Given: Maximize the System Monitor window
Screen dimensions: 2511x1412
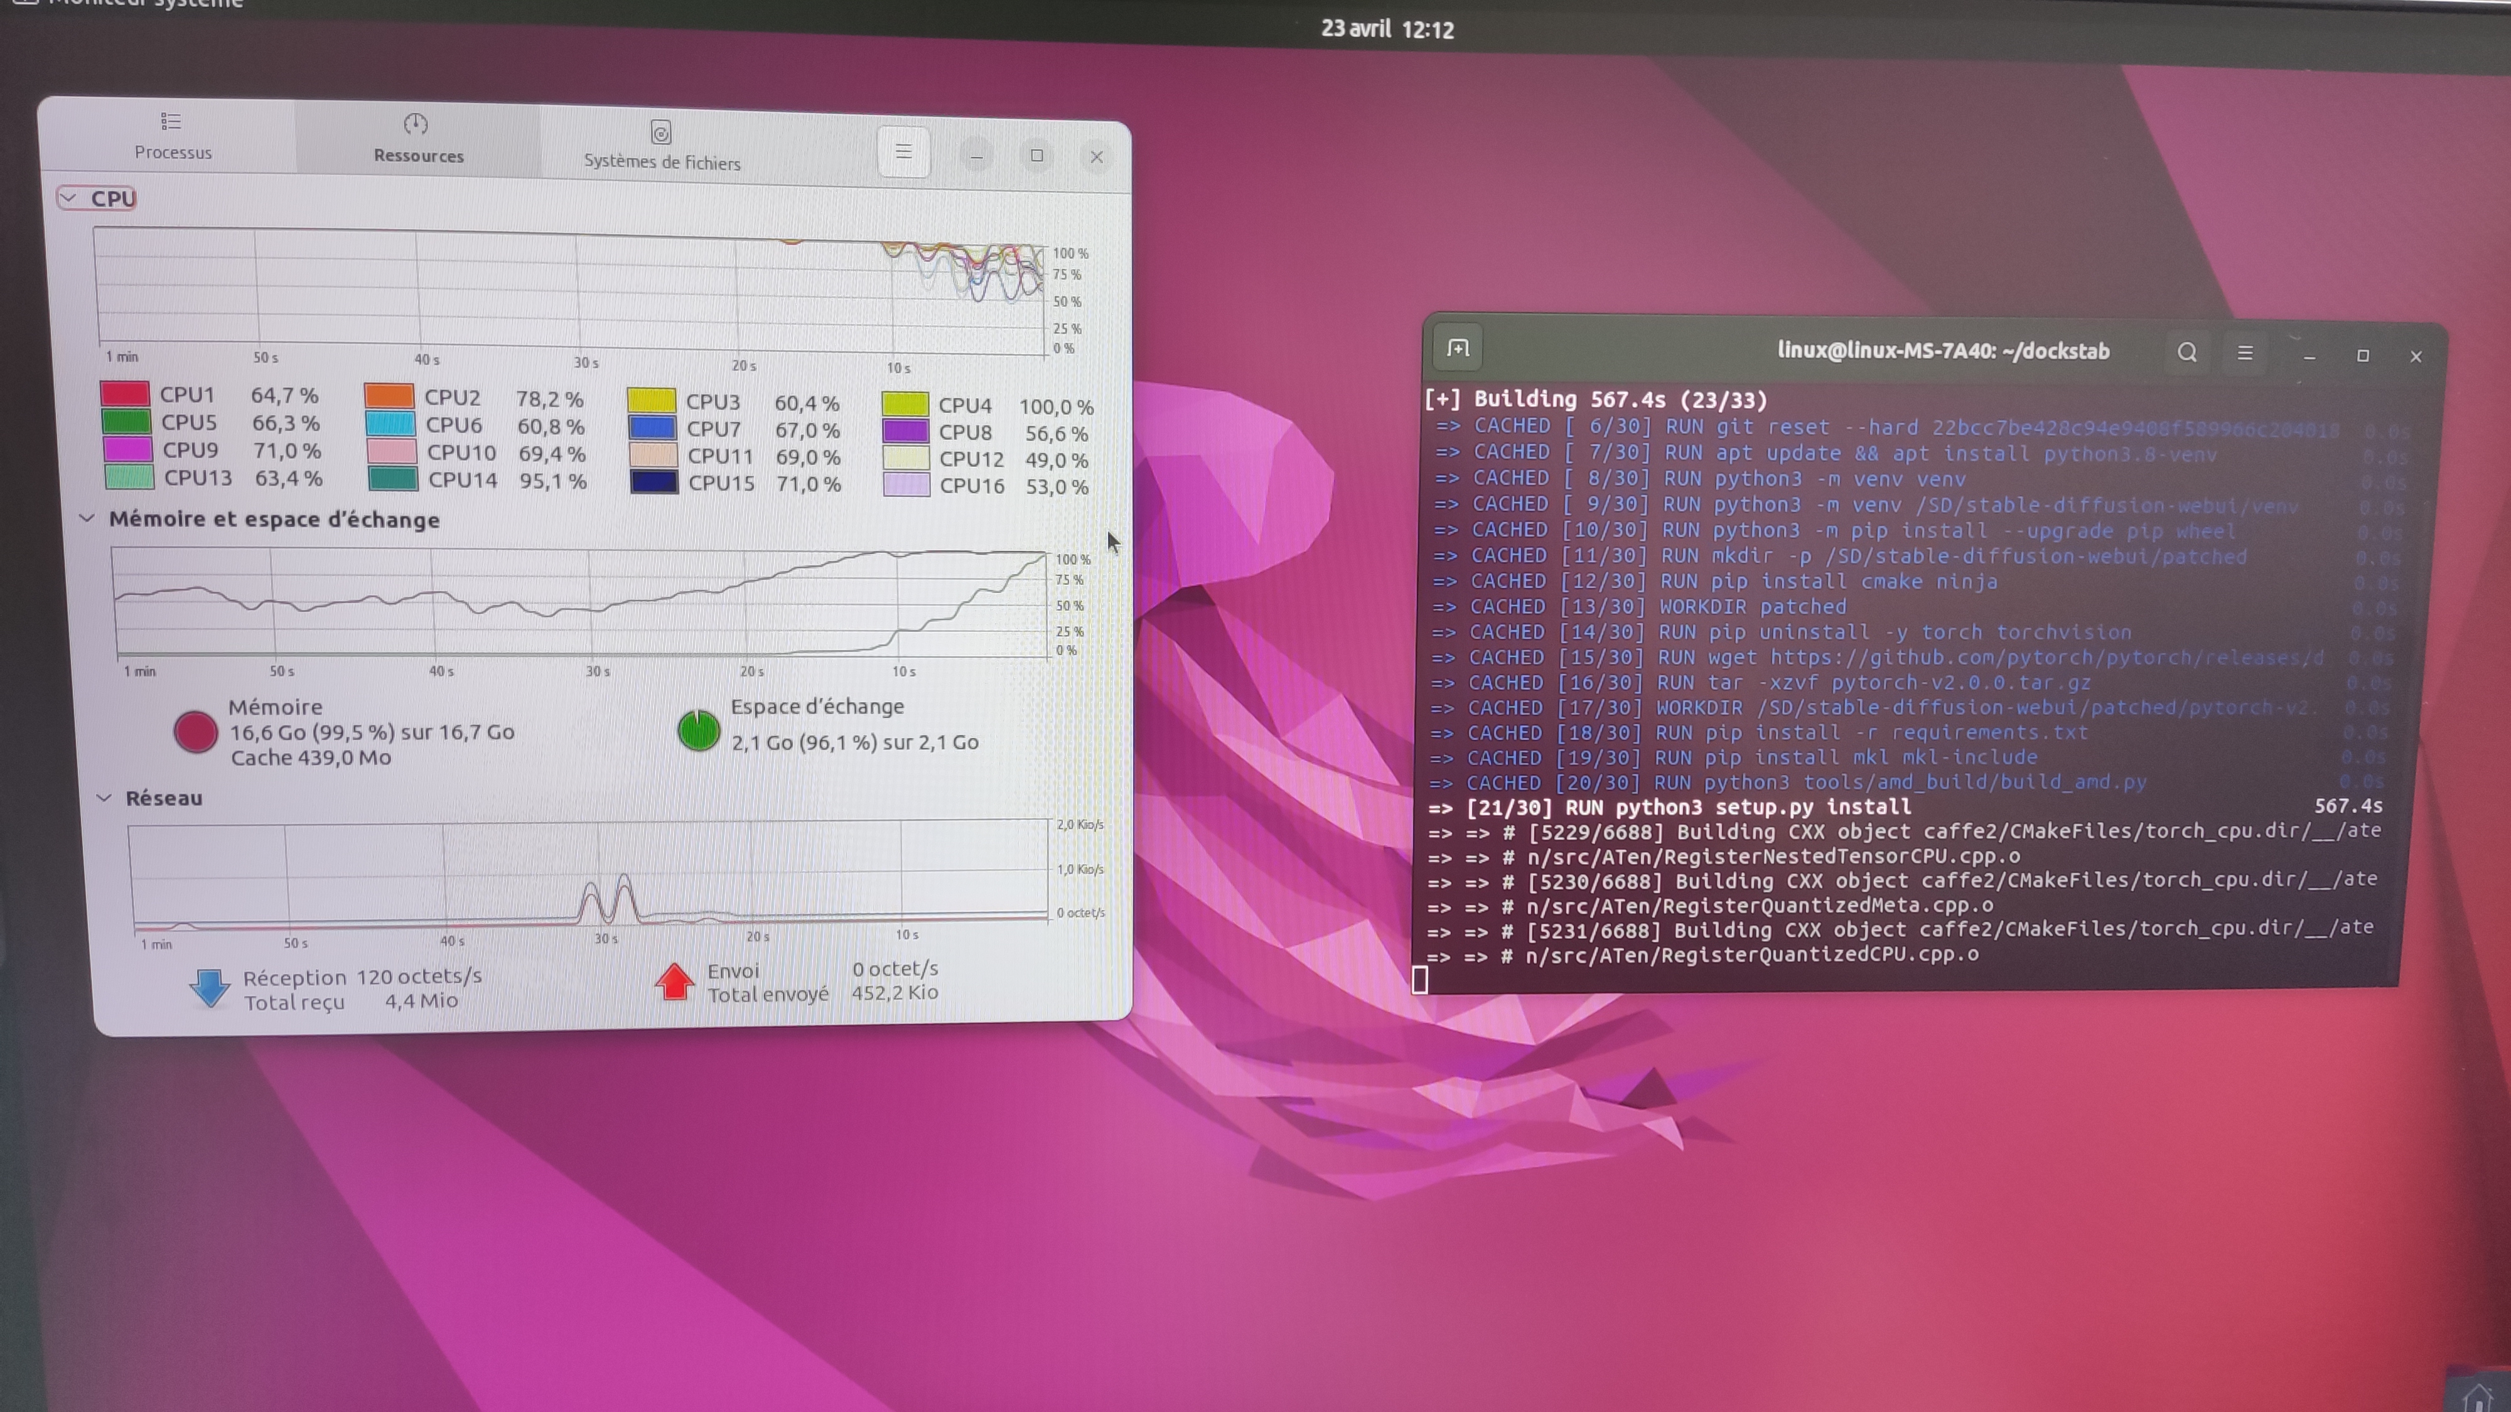Looking at the screenshot, I should 1036,156.
